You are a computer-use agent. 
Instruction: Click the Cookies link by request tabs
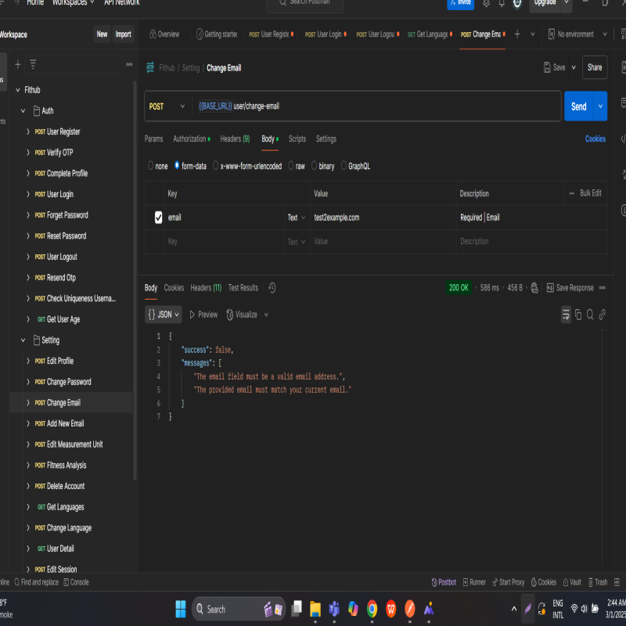[595, 139]
